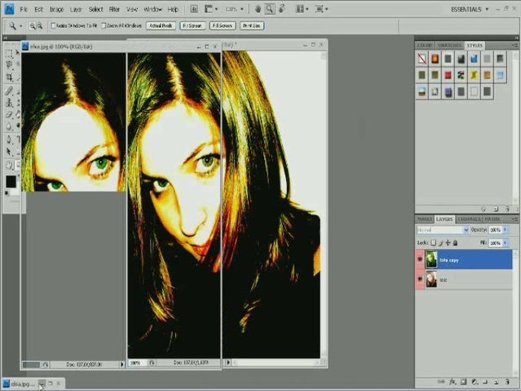Apply the red button style preset
This screenshot has height=391, width=521.
[x=448, y=75]
